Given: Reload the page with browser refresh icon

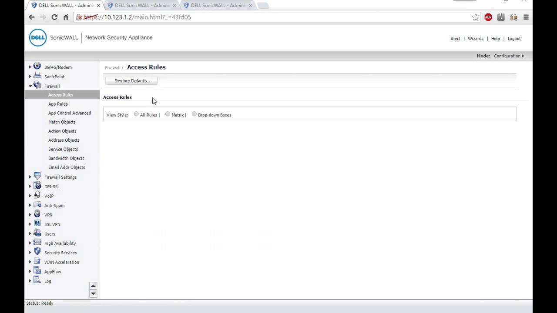Looking at the screenshot, I should 54,17.
